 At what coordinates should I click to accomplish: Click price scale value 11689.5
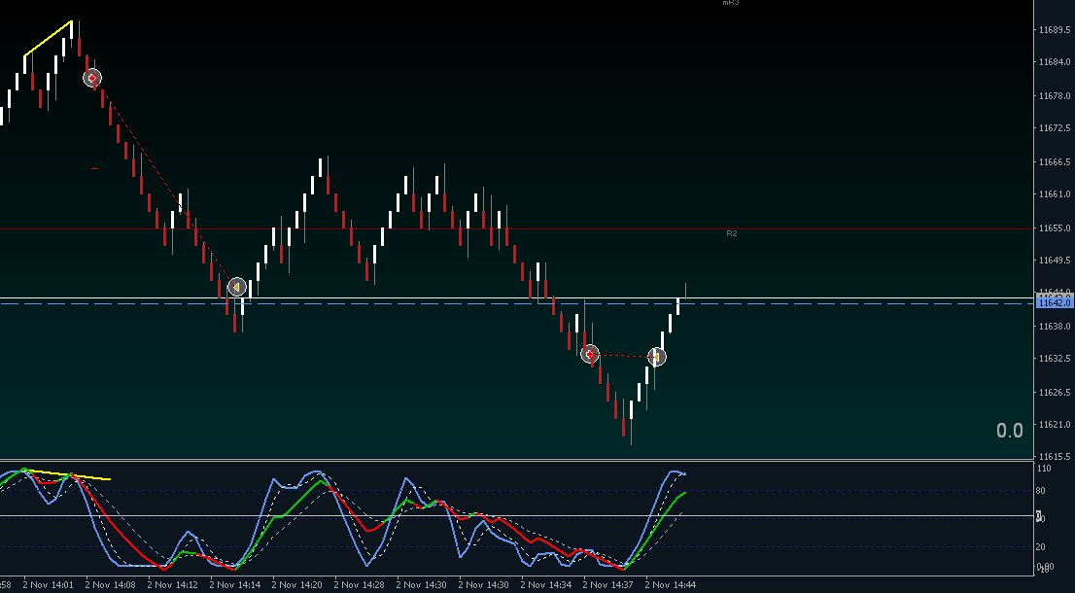pos(1056,29)
